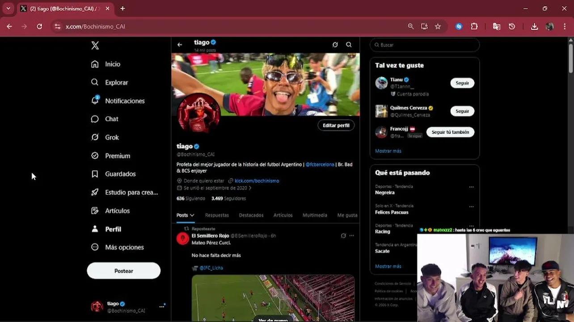Click Seguir tú también for Francojj
574x322 pixels.
coord(450,132)
